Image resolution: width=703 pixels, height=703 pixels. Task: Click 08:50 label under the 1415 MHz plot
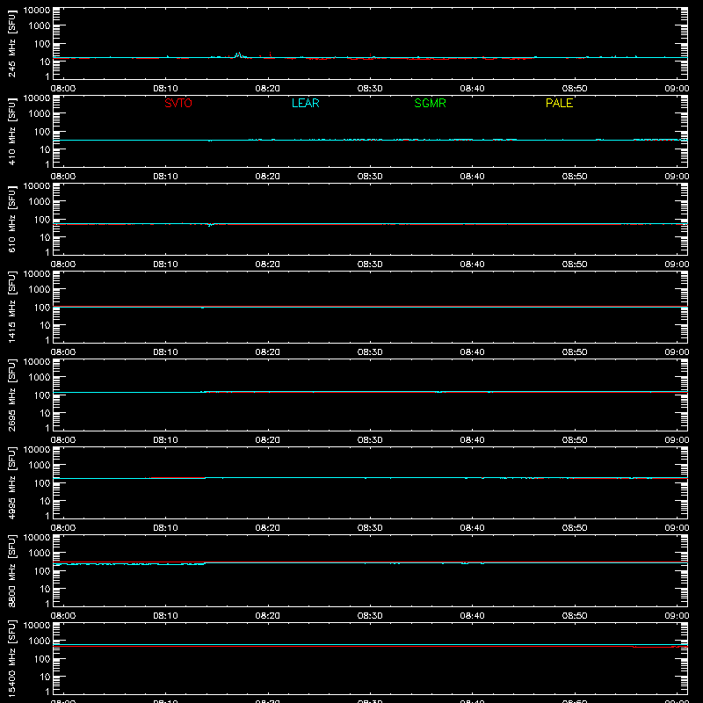click(575, 352)
